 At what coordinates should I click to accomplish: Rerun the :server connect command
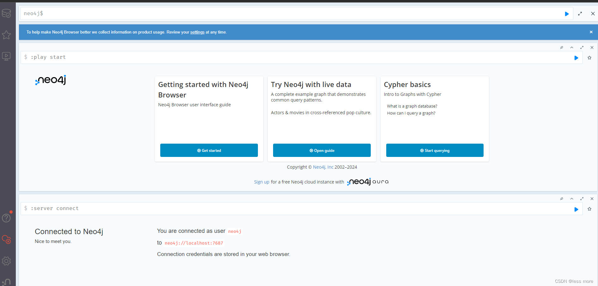click(576, 209)
